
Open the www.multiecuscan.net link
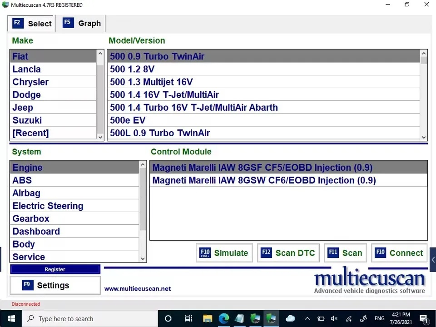[137, 288]
